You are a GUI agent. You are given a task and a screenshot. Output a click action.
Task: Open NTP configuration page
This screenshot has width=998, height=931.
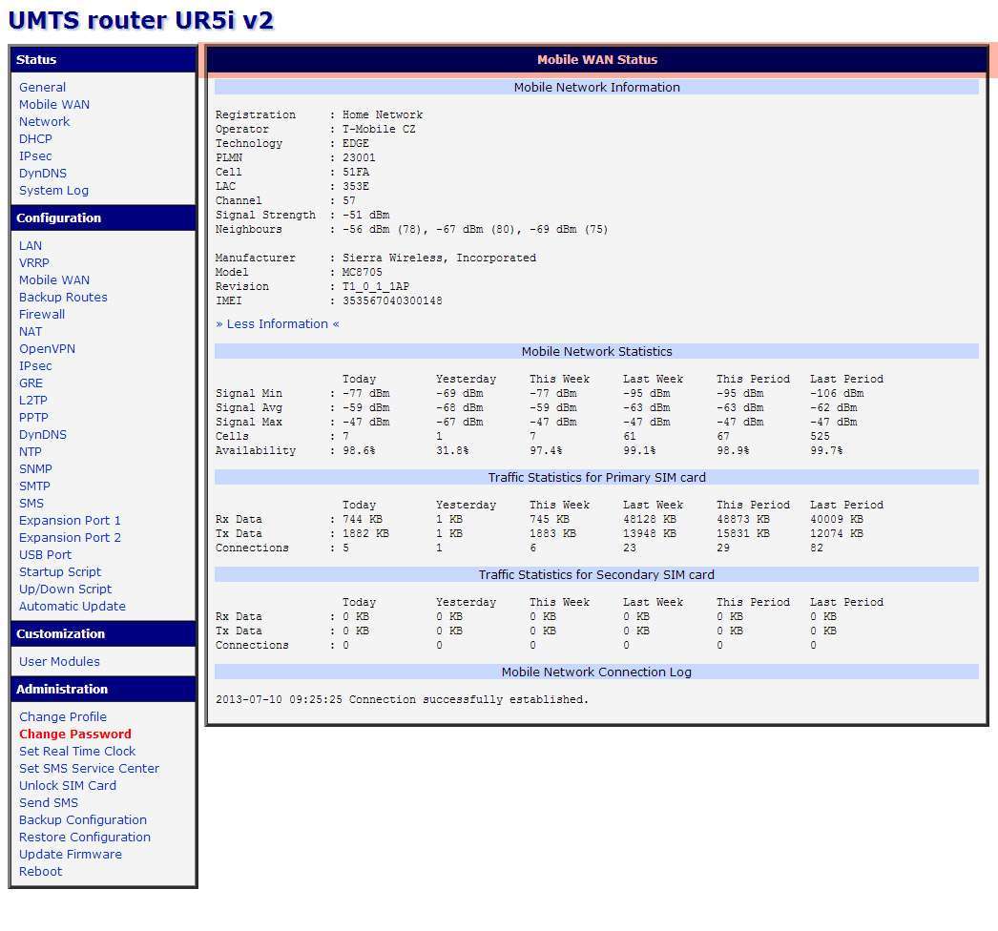(x=31, y=452)
